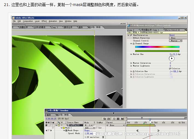Expand Master Saturation property

pos(131,63)
